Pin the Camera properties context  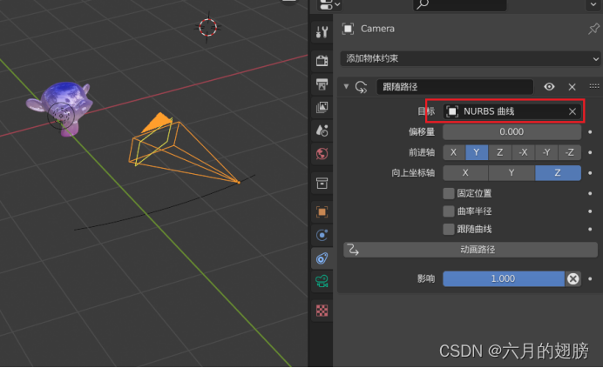coord(593,29)
